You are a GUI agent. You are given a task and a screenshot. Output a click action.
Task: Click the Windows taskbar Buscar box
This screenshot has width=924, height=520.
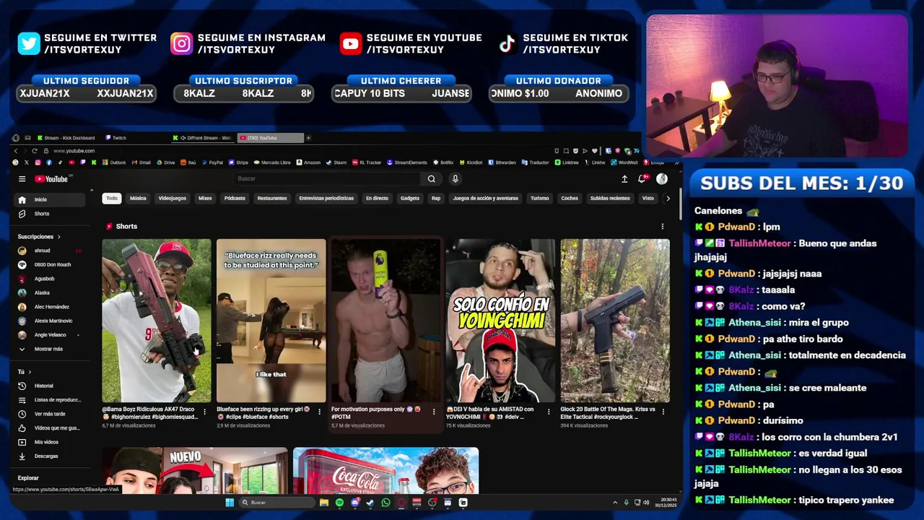[277, 503]
